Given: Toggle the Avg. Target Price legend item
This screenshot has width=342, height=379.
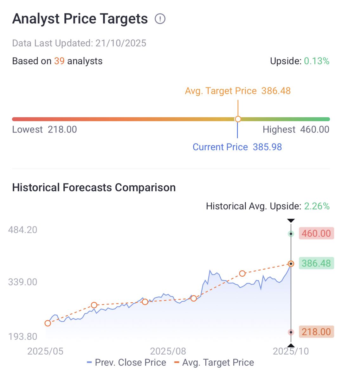Looking at the screenshot, I should tap(214, 363).
